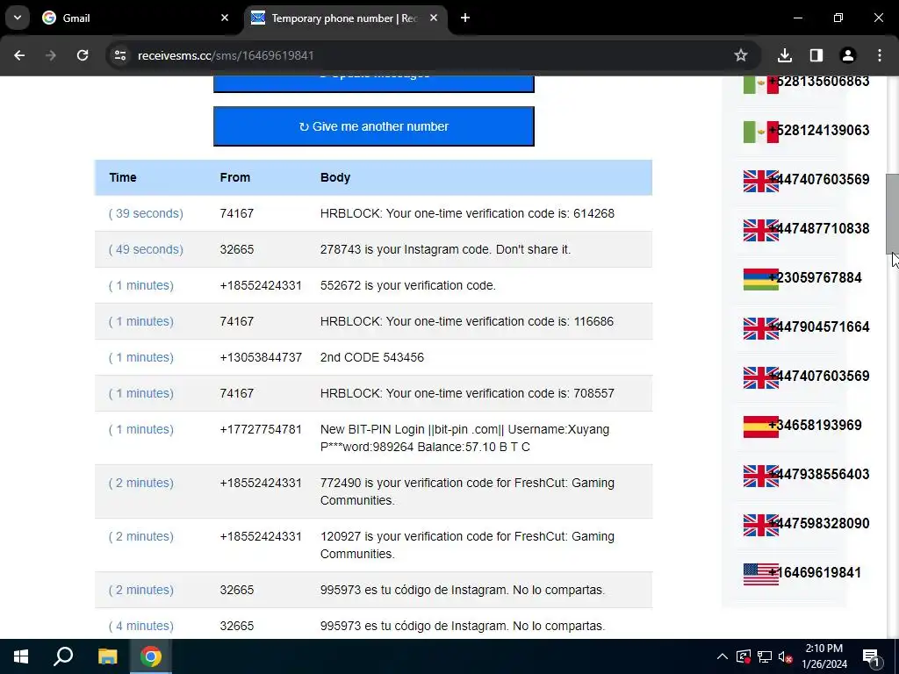Go back using browser back arrow
Screen dimensions: 899x674
click(x=19, y=55)
